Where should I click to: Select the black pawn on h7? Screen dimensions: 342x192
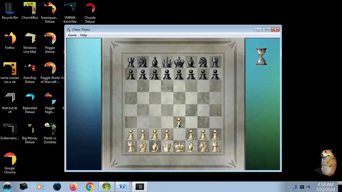tap(215, 74)
